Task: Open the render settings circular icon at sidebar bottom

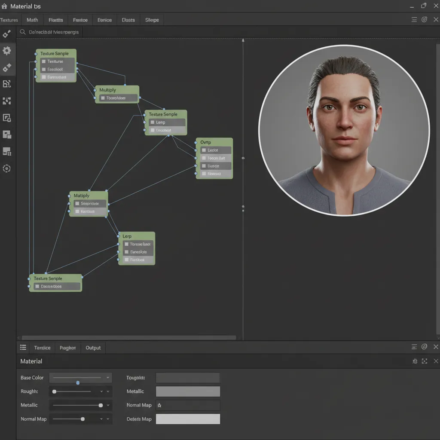Action: (x=6, y=168)
